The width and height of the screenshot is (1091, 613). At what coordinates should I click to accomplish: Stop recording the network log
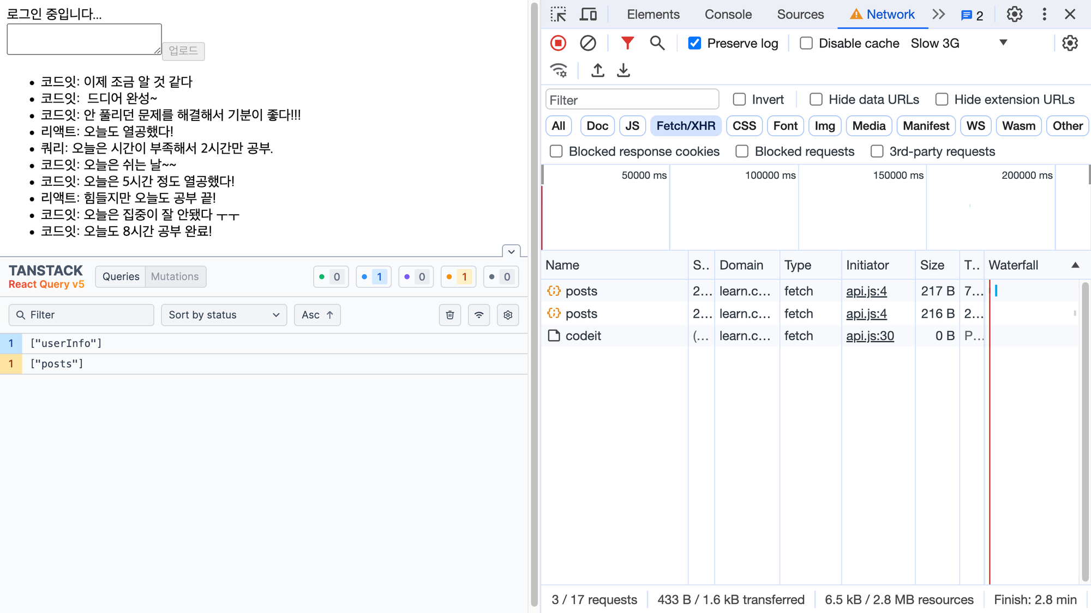(x=558, y=43)
